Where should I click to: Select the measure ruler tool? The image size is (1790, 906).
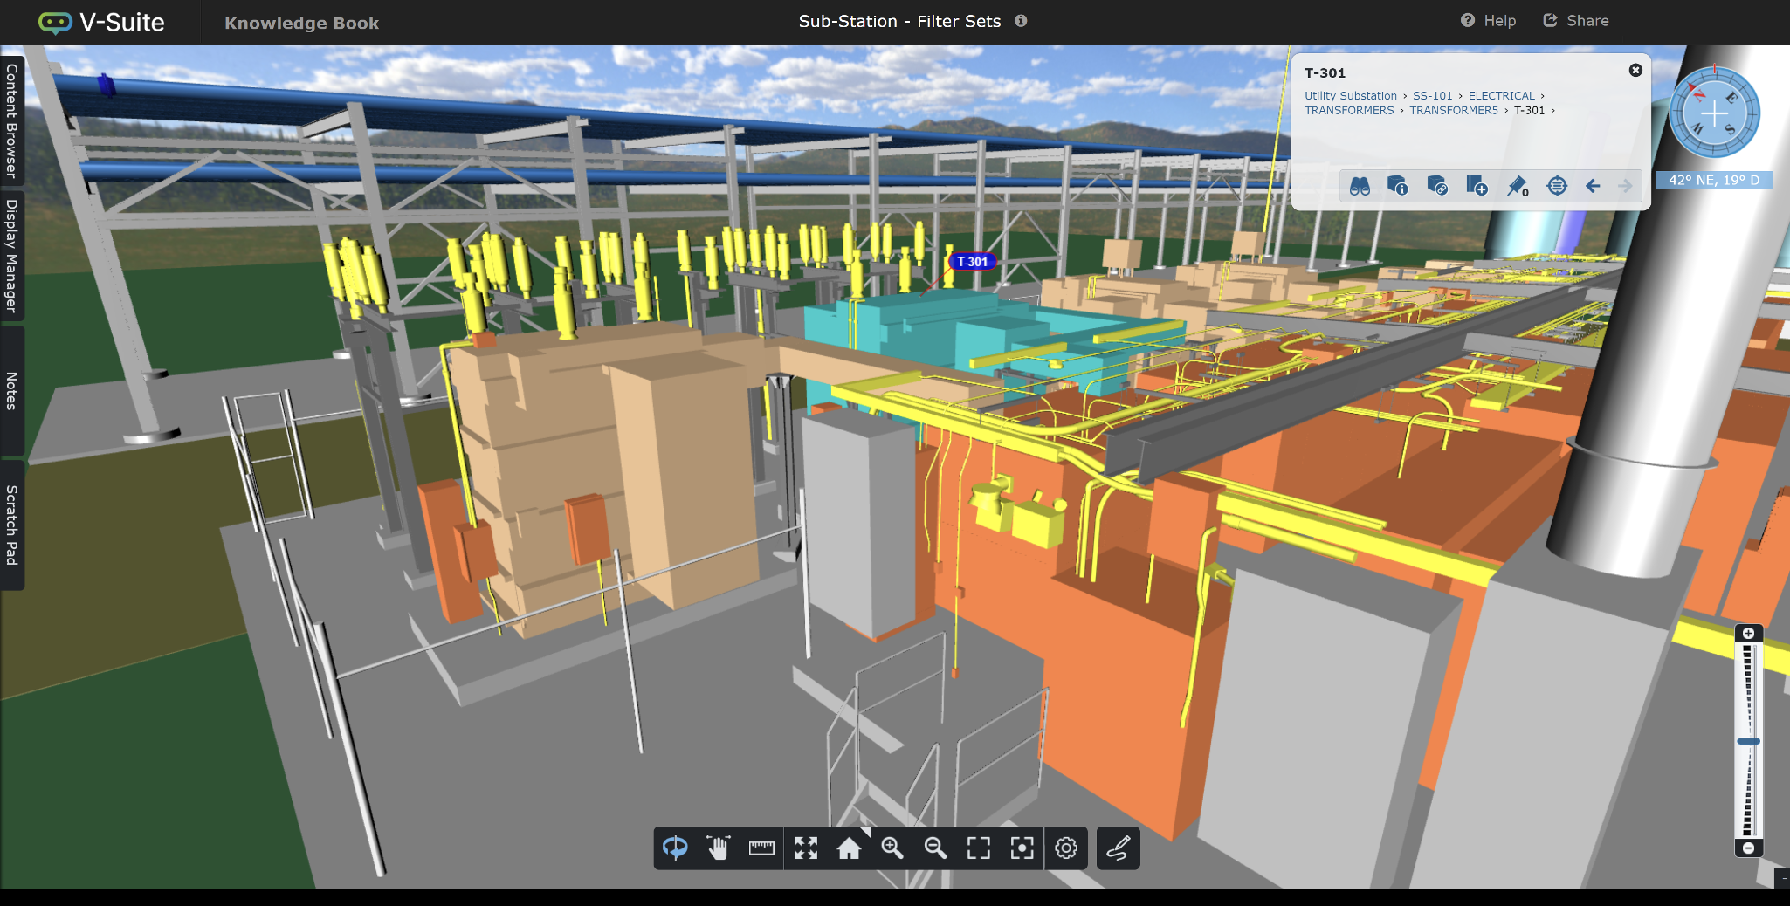[x=759, y=848]
